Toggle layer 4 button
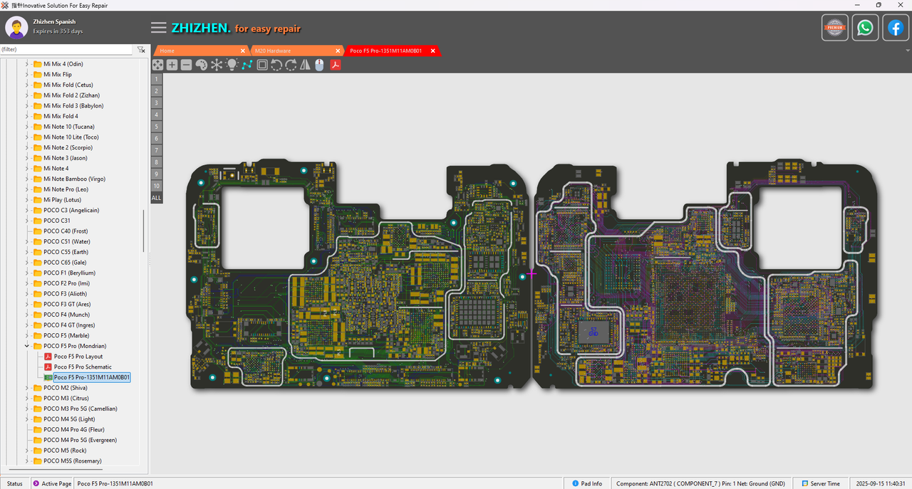Image resolution: width=912 pixels, height=489 pixels. [x=156, y=115]
